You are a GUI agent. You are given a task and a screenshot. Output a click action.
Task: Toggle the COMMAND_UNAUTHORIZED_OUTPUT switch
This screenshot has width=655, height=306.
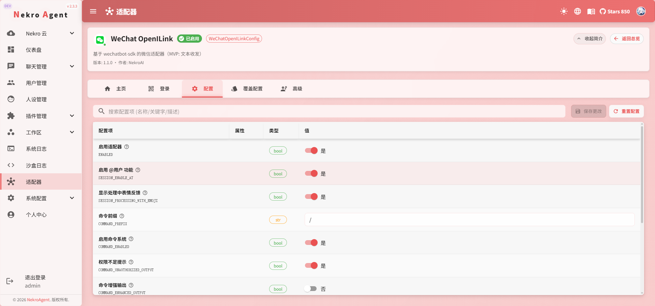(x=311, y=266)
